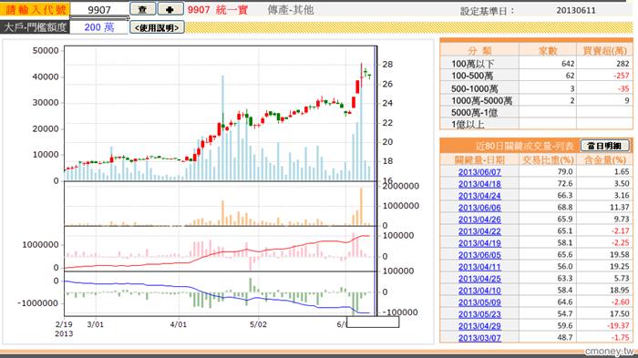Open the 2013/05/09 date link
Image resolution: width=638 pixels, height=358 pixels.
pyautogui.click(x=479, y=302)
